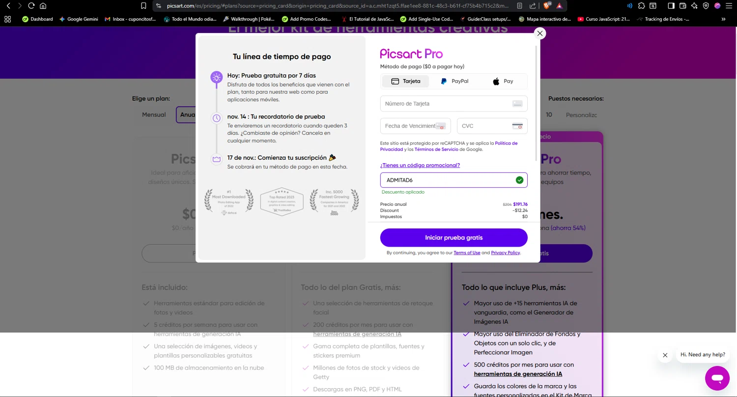Click the green check in the promo field
Screen dimensions: 737x397
pyautogui.click(x=519, y=180)
